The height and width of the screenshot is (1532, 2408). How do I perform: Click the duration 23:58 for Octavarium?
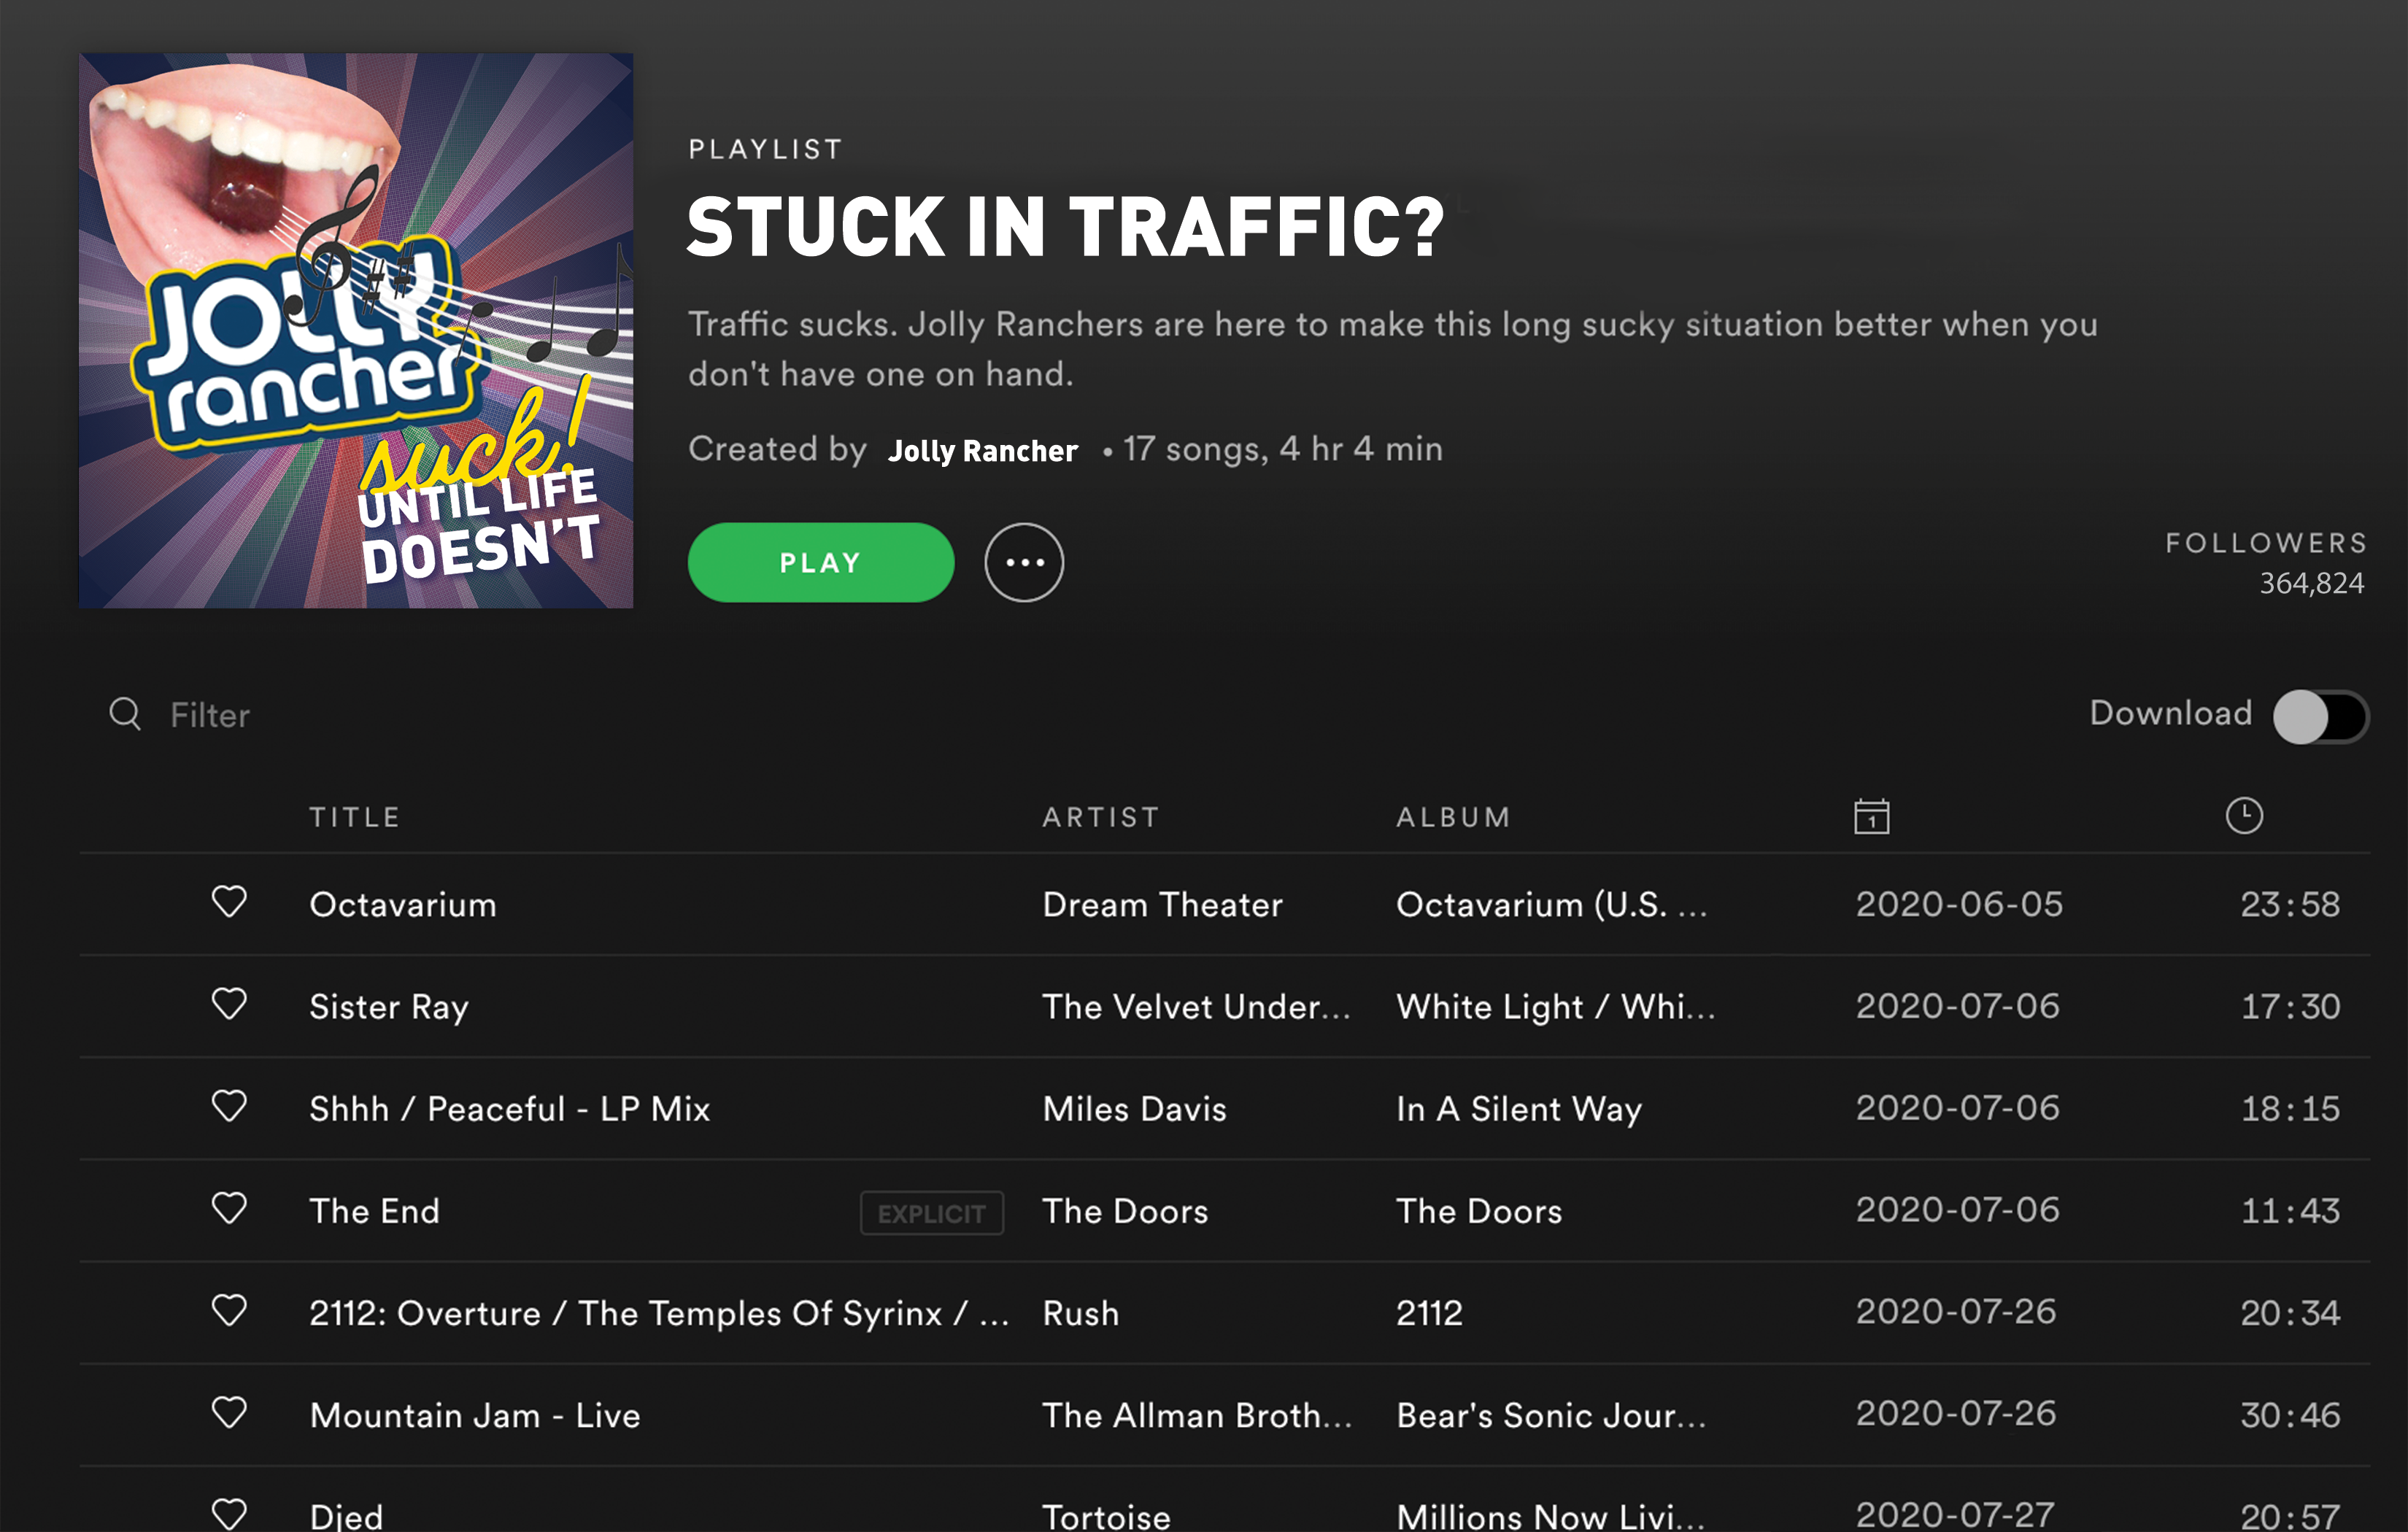[2290, 904]
